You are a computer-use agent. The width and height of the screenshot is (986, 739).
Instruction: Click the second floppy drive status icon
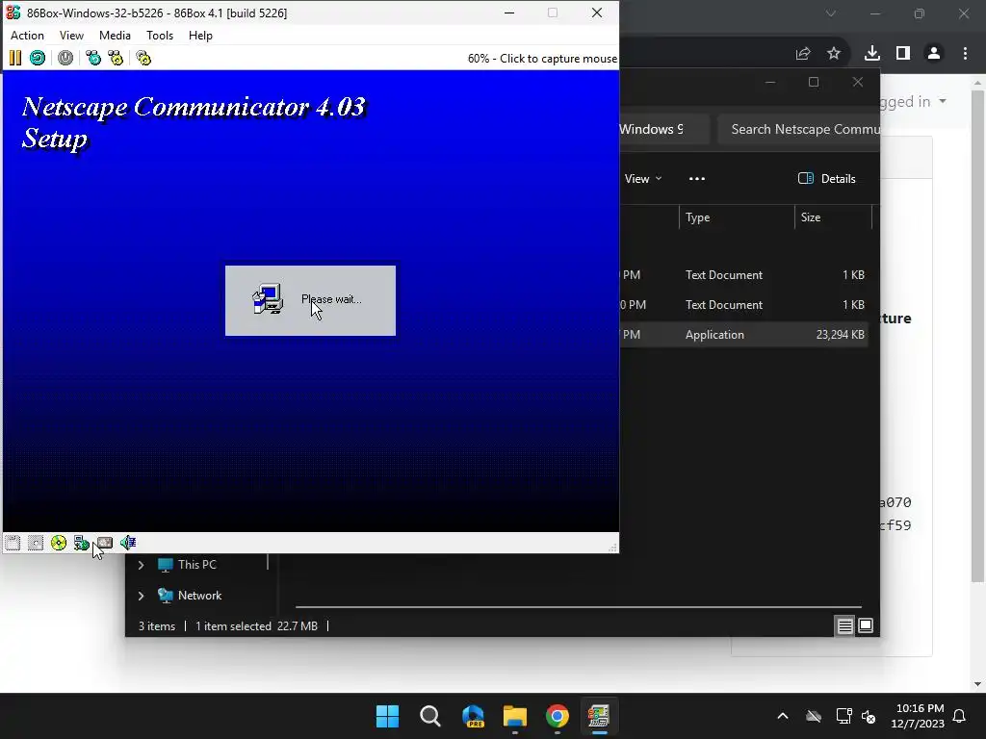click(36, 543)
